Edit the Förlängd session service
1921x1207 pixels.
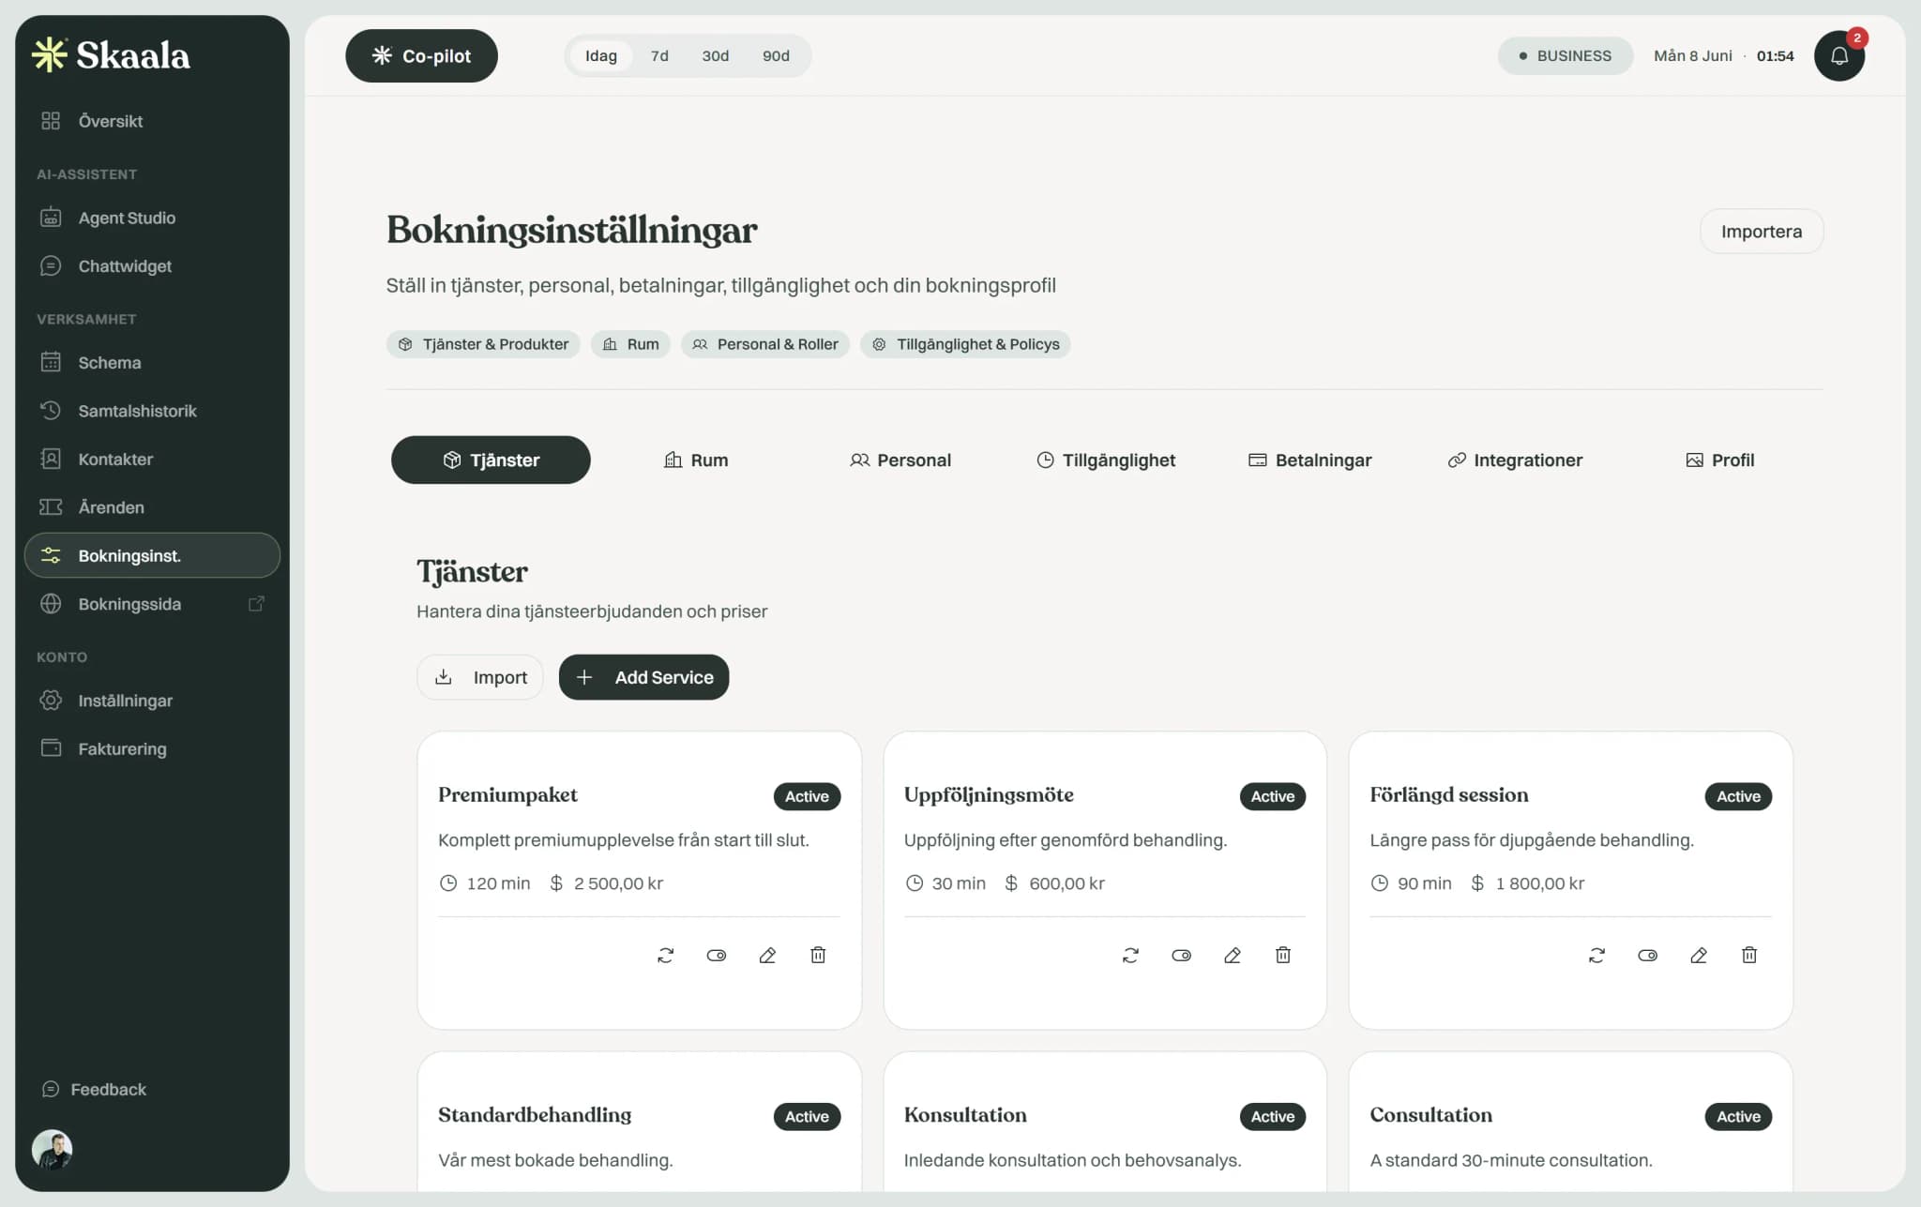[1699, 955]
